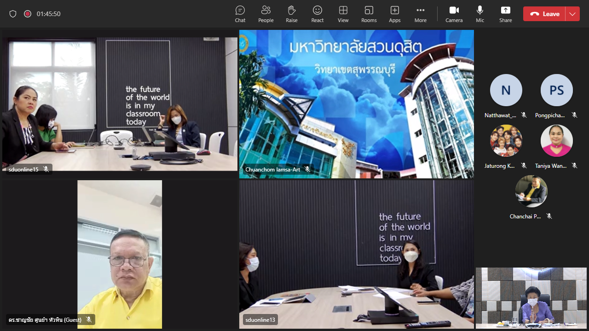Select the sduonline15 video tile
The image size is (589, 331).
tap(120, 104)
